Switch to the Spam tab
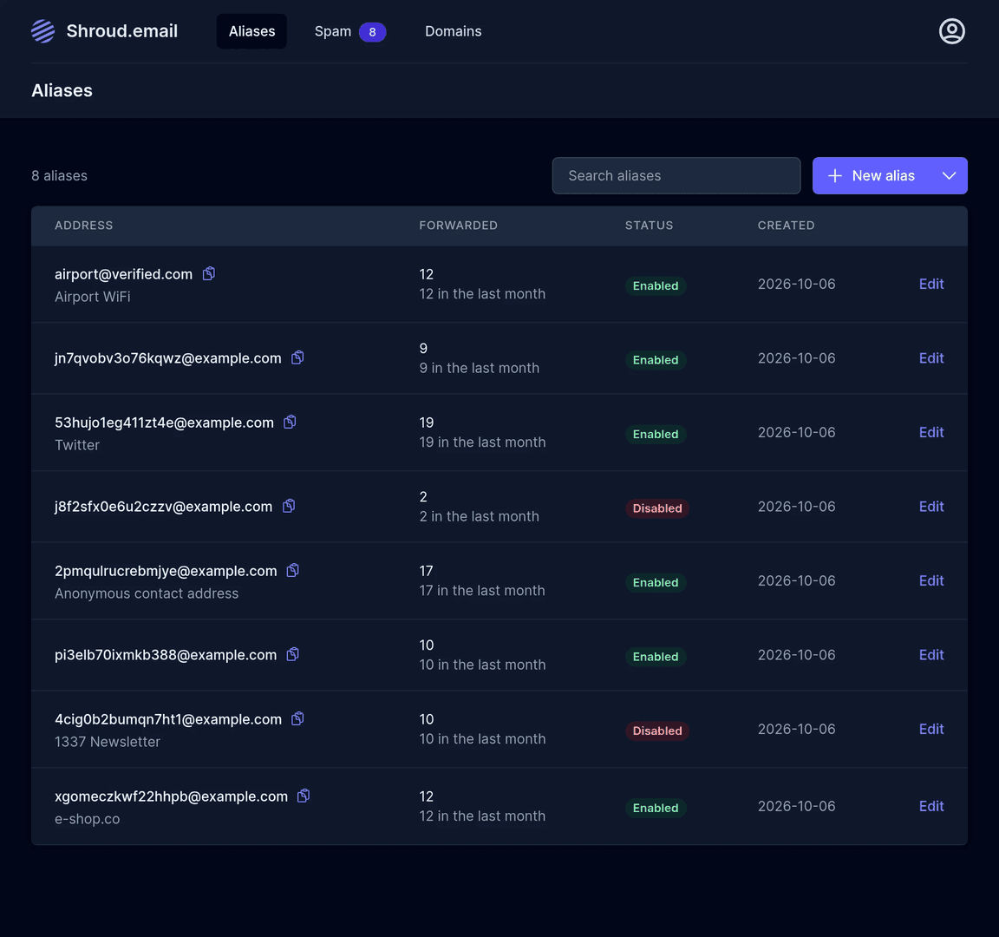 click(x=349, y=31)
